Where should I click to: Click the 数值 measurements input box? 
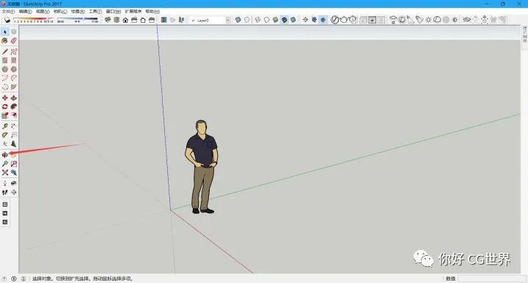click(x=491, y=279)
